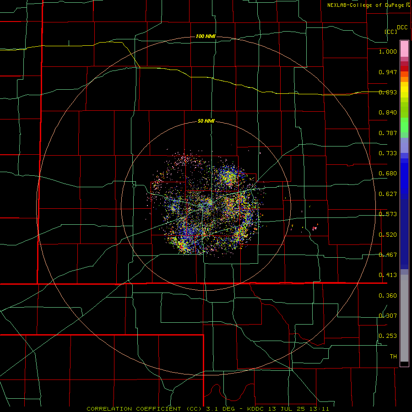Image resolution: width=412 pixels, height=412 pixels.
Task: Click the Correlation Coefficient caption at bottom
Action: (x=207, y=409)
